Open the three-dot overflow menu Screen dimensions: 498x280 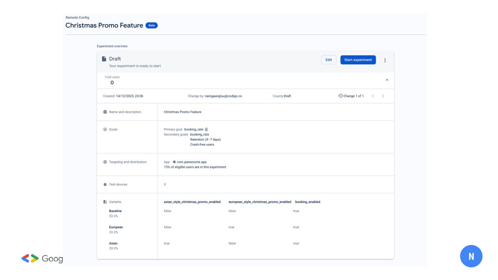385,60
